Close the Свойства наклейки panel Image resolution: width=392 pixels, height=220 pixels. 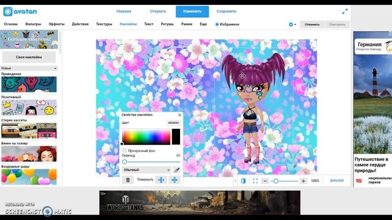pyautogui.click(x=179, y=115)
